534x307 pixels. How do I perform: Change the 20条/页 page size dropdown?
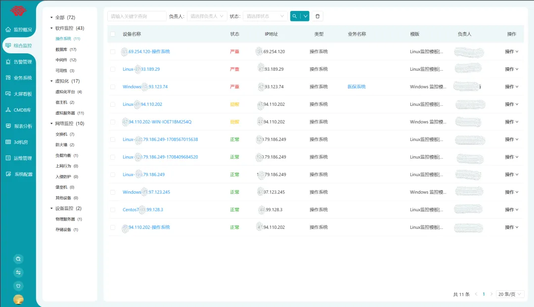click(x=510, y=294)
